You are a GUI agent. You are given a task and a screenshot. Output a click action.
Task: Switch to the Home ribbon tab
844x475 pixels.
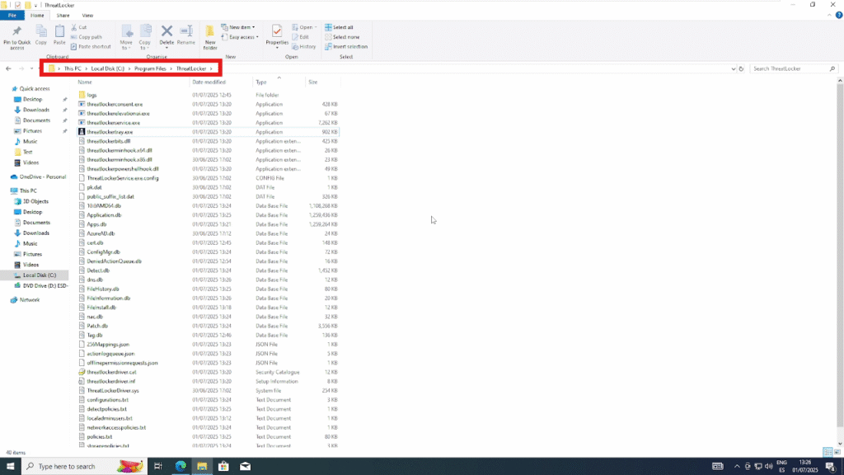click(37, 15)
